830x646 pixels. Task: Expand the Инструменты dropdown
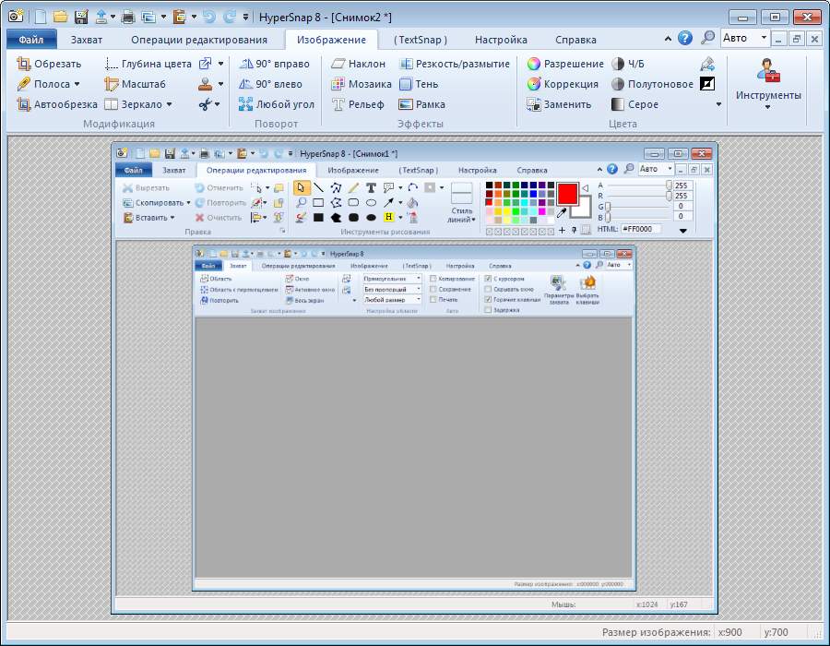(x=767, y=107)
